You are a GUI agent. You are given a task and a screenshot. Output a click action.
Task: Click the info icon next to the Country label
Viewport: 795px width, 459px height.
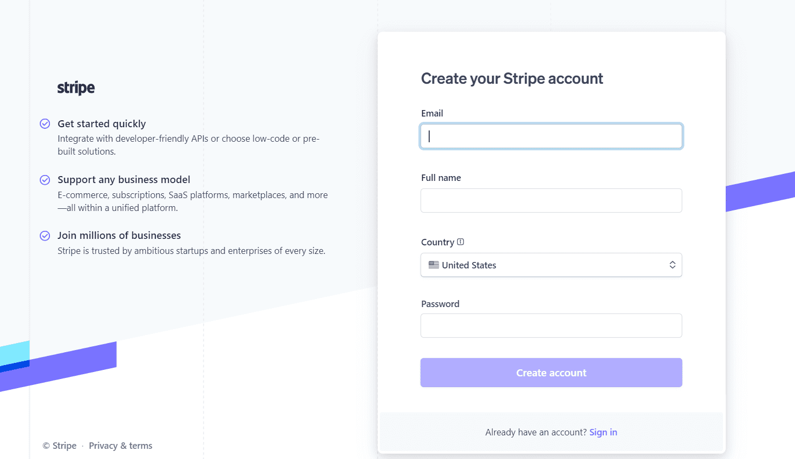point(461,242)
